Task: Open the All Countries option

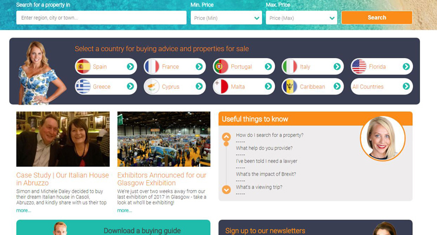Action: [381, 87]
